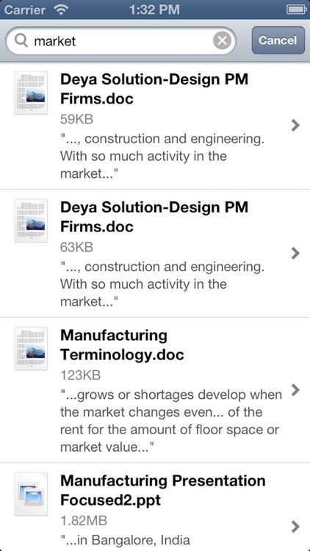Open details chevron for Manufacturing Terminology.doc
Screen dimensions: 310x551
click(x=295, y=389)
